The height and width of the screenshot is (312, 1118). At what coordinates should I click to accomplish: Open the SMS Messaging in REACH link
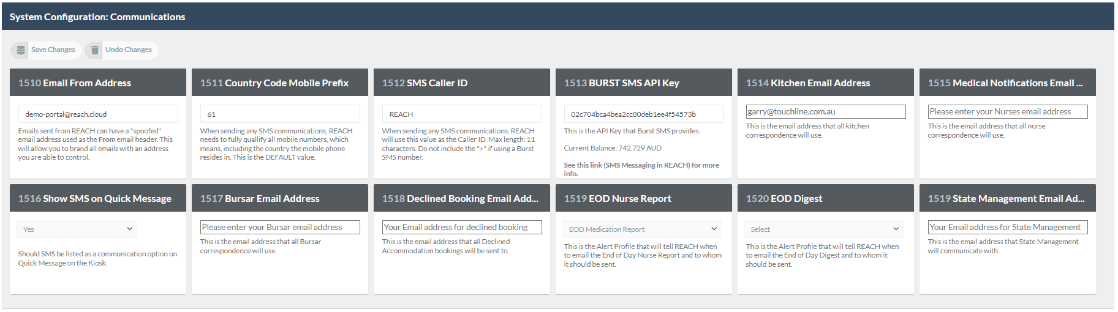641,169
